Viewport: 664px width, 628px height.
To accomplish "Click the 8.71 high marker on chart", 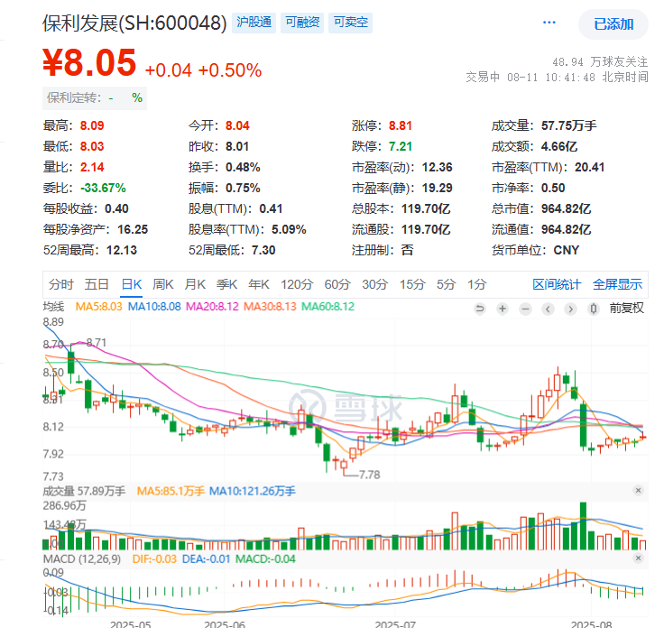I will (x=97, y=343).
